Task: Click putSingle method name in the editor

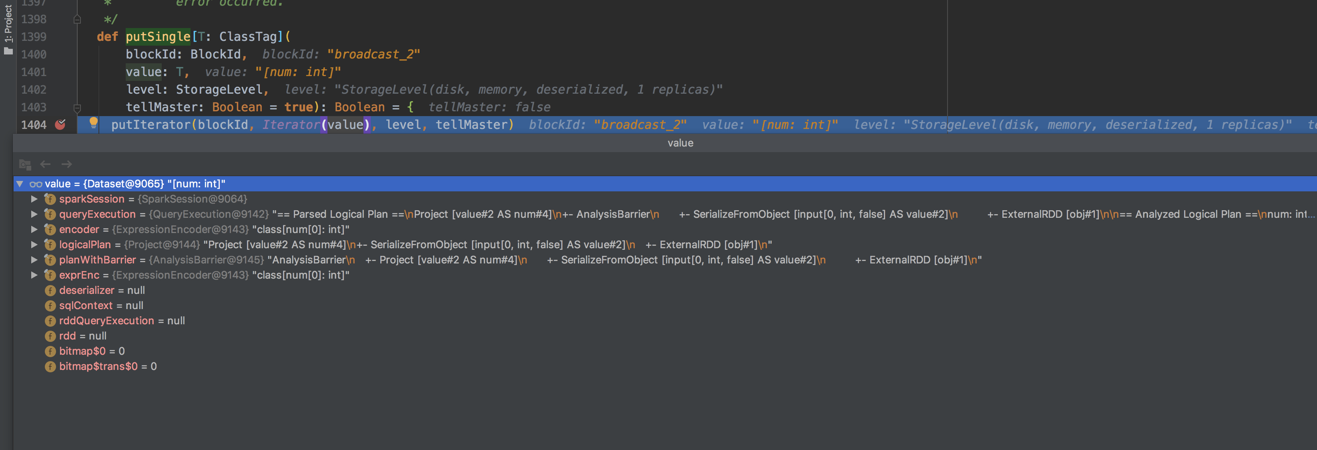Action: click(157, 37)
